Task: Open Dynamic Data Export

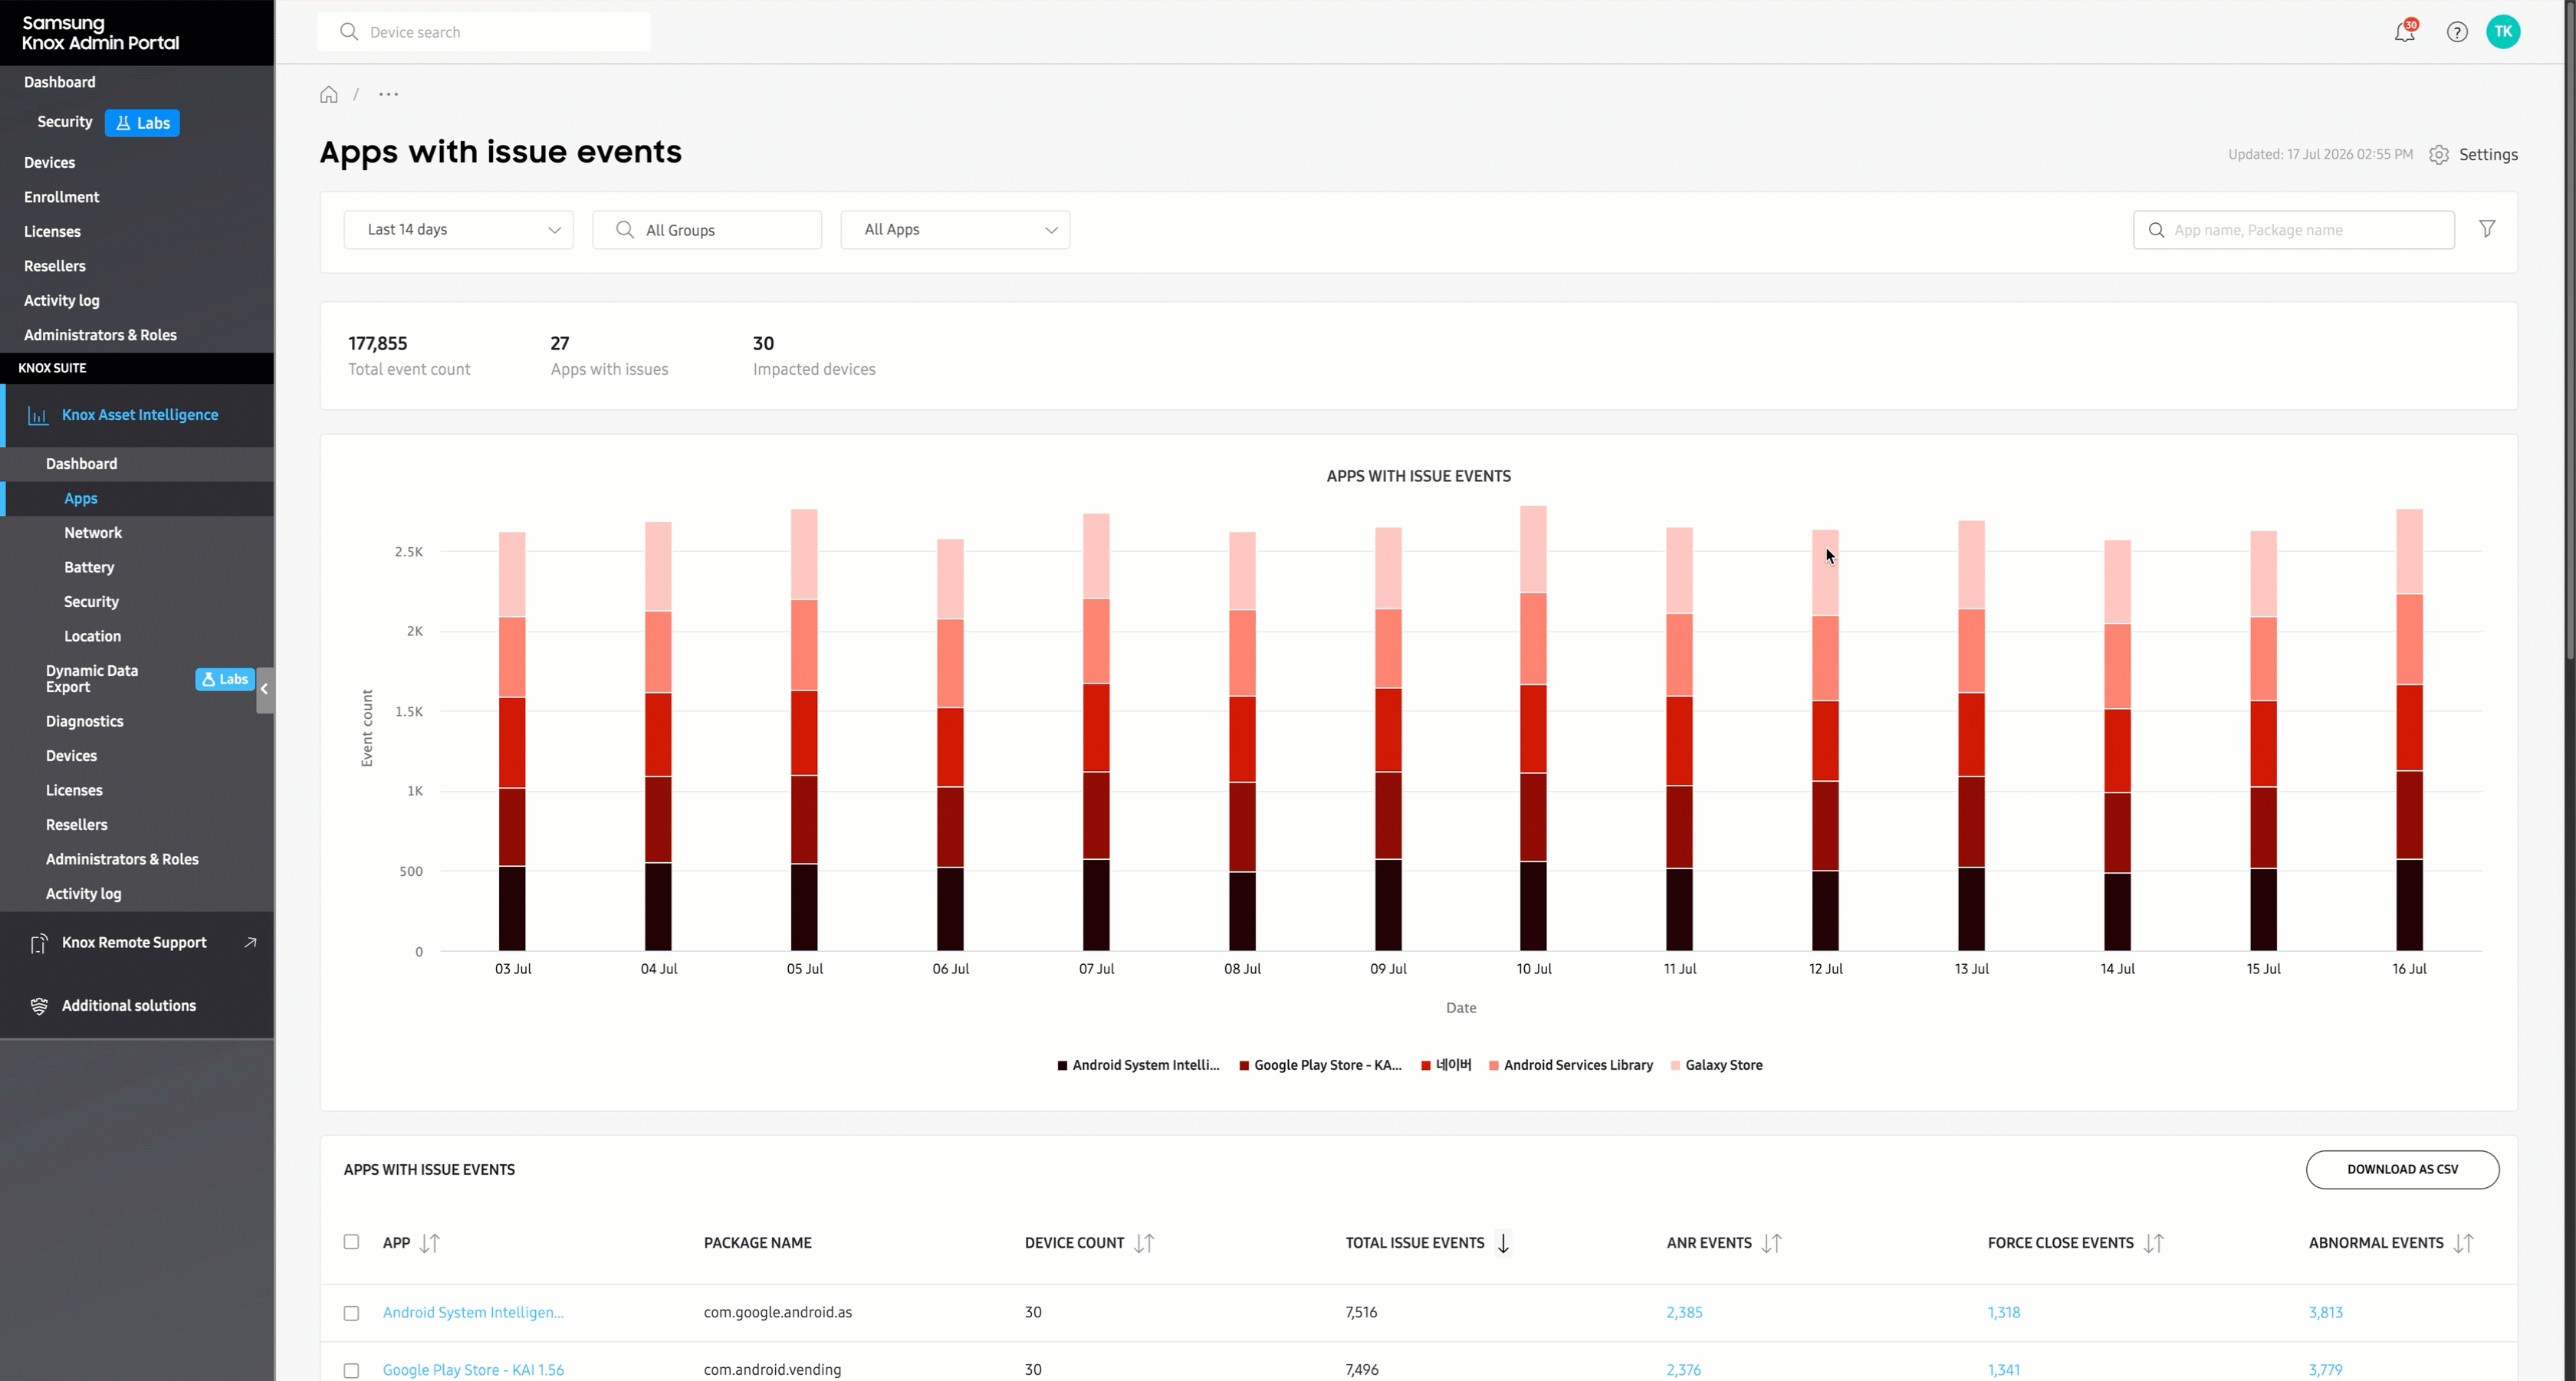Action: pyautogui.click(x=92, y=678)
